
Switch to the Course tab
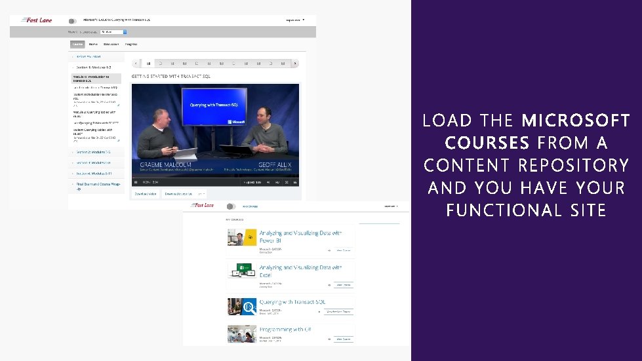pyautogui.click(x=77, y=44)
